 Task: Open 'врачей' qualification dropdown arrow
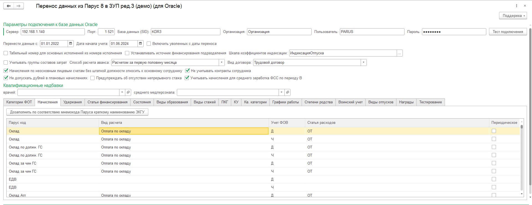(x=123, y=92)
